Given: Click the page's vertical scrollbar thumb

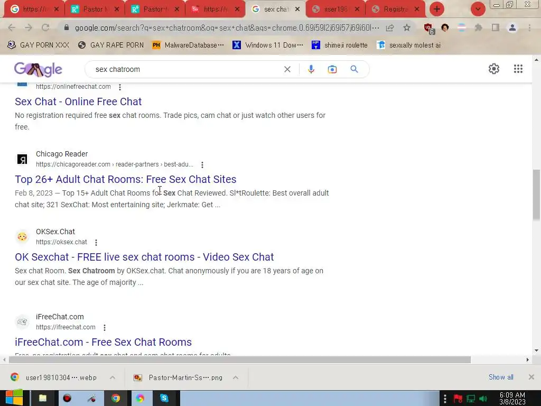Looking at the screenshot, I should pyautogui.click(x=536, y=195).
